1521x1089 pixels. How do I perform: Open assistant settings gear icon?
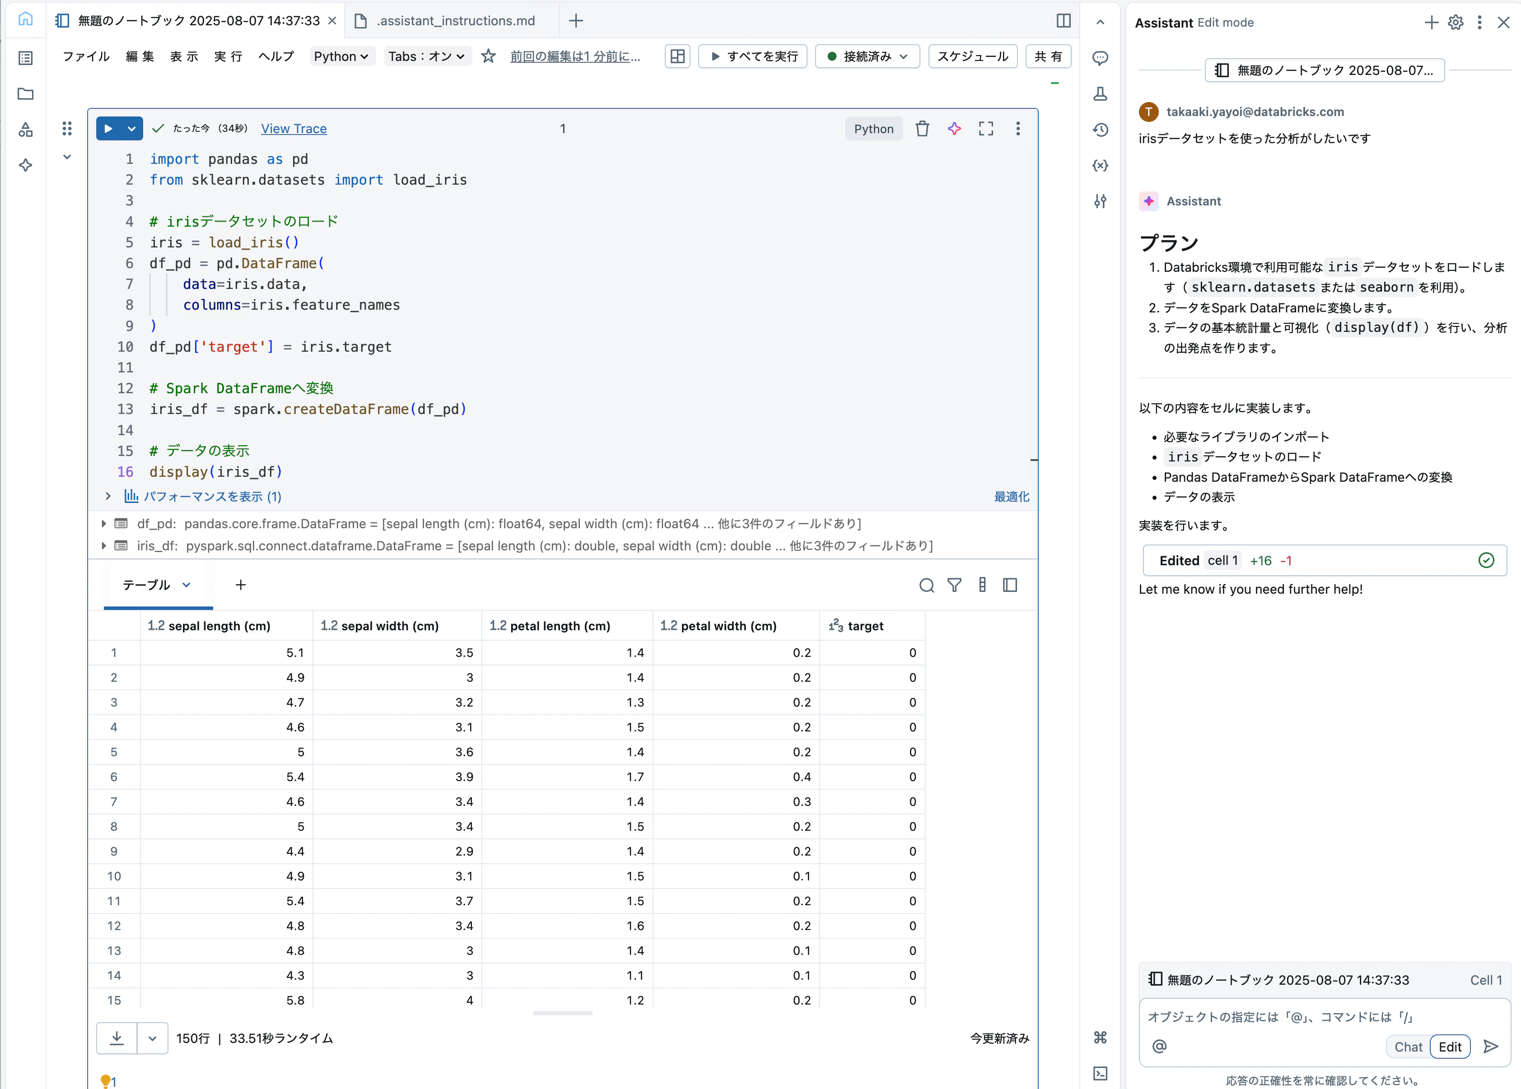1455,22
